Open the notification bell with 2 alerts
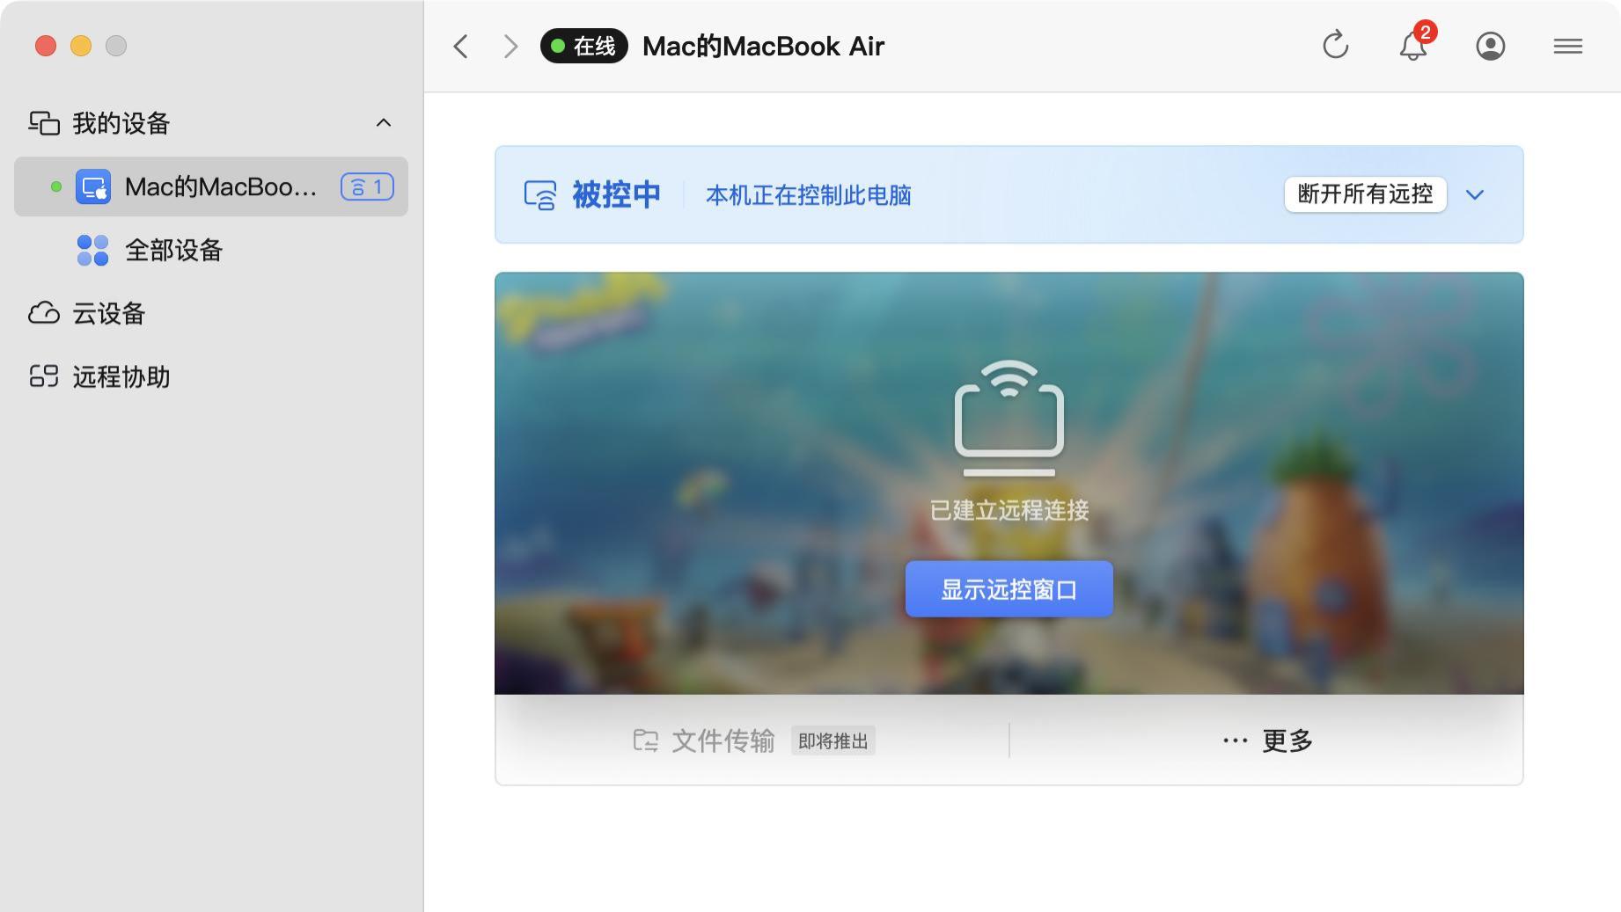Screen dimensions: 1621x912 click(1413, 46)
